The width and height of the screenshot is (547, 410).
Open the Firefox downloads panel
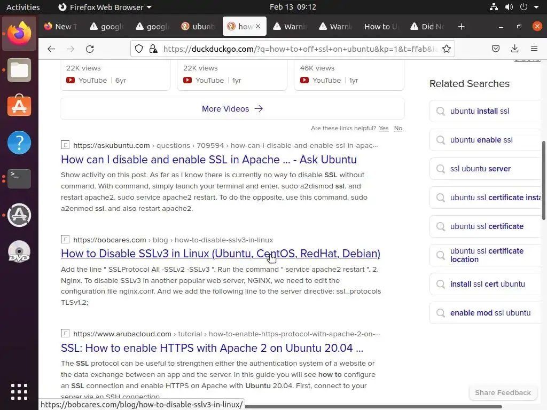tap(514, 49)
